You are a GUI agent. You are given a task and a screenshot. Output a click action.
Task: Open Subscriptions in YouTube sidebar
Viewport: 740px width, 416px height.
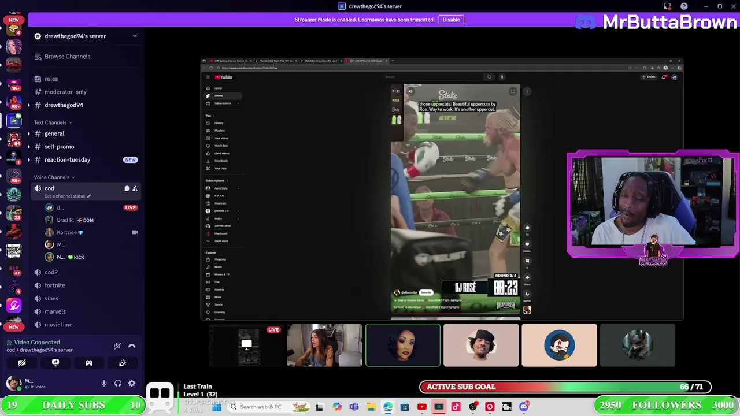(x=223, y=103)
